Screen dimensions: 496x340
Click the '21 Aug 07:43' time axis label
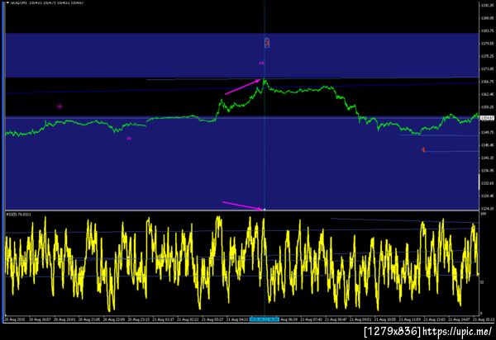(311, 319)
